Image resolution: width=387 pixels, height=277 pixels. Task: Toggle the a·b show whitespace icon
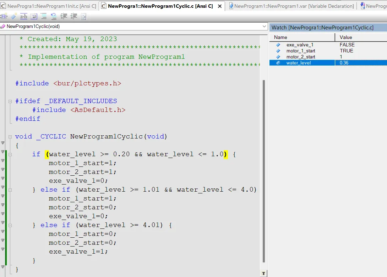pyautogui.click(x=24, y=17)
